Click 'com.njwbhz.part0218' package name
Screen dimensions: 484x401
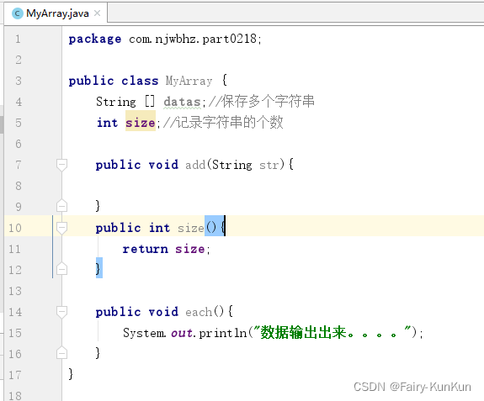(193, 40)
